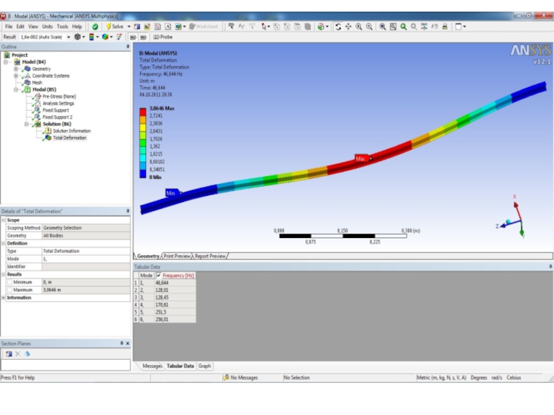Close the Section Planes panel
The width and height of the screenshot is (554, 415).
tap(127, 343)
